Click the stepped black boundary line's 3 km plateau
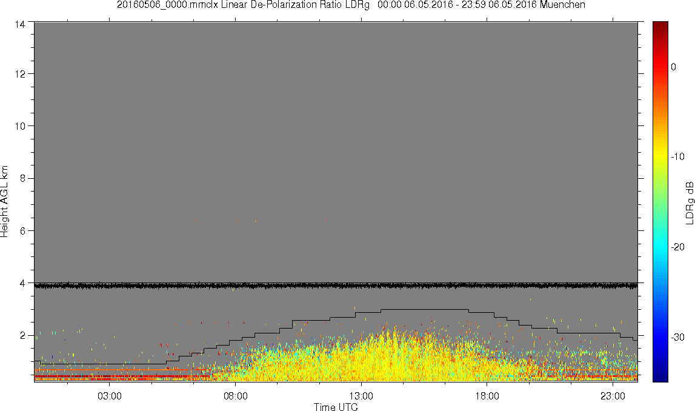This screenshot has width=695, height=411. click(x=425, y=310)
